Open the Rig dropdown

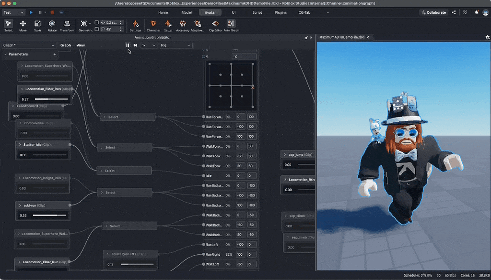[175, 45]
